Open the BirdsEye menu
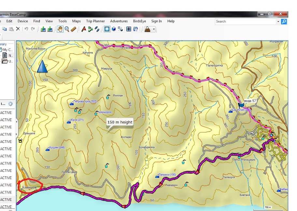297x211 pixels. (x=139, y=21)
